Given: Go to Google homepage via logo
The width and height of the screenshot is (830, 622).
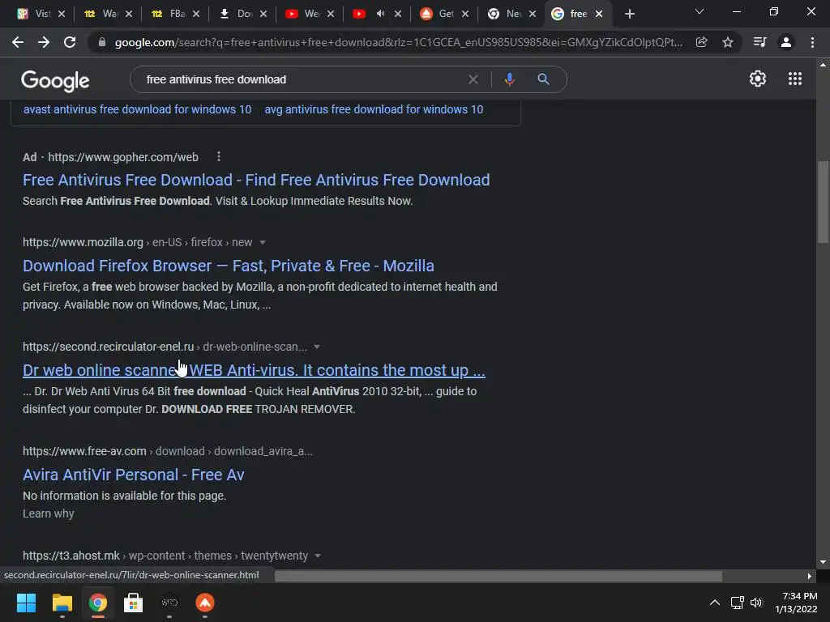Looking at the screenshot, I should (55, 80).
